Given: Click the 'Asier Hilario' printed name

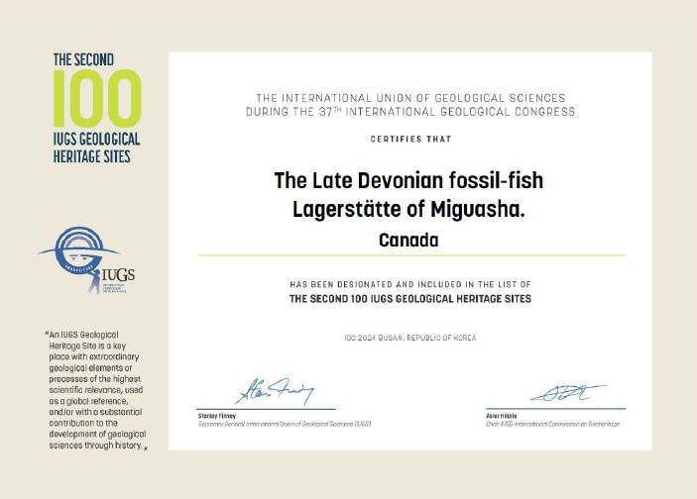Looking at the screenshot, I should click(502, 416).
